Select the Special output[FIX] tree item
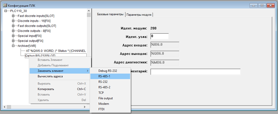 point(30,41)
